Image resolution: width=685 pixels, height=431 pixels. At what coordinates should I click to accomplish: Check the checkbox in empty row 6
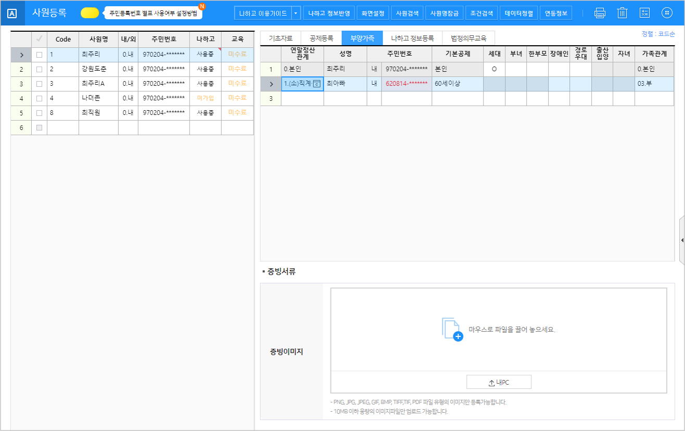tap(39, 127)
